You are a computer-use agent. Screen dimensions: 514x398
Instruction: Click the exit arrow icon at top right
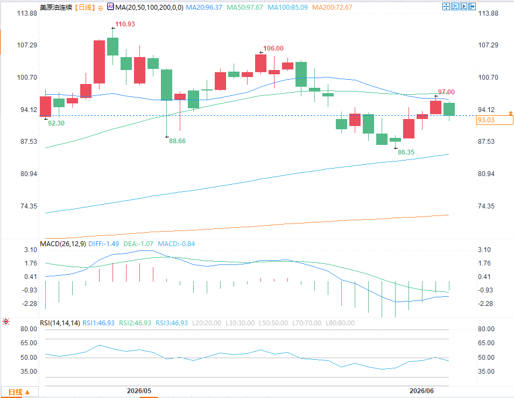(x=471, y=6)
